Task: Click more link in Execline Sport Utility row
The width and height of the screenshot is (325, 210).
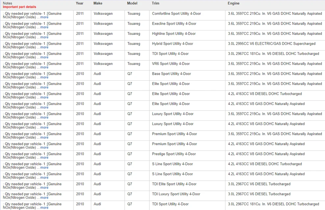Action: (44, 27)
